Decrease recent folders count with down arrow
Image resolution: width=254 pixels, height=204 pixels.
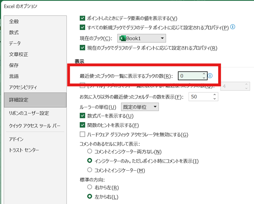pos(215,99)
